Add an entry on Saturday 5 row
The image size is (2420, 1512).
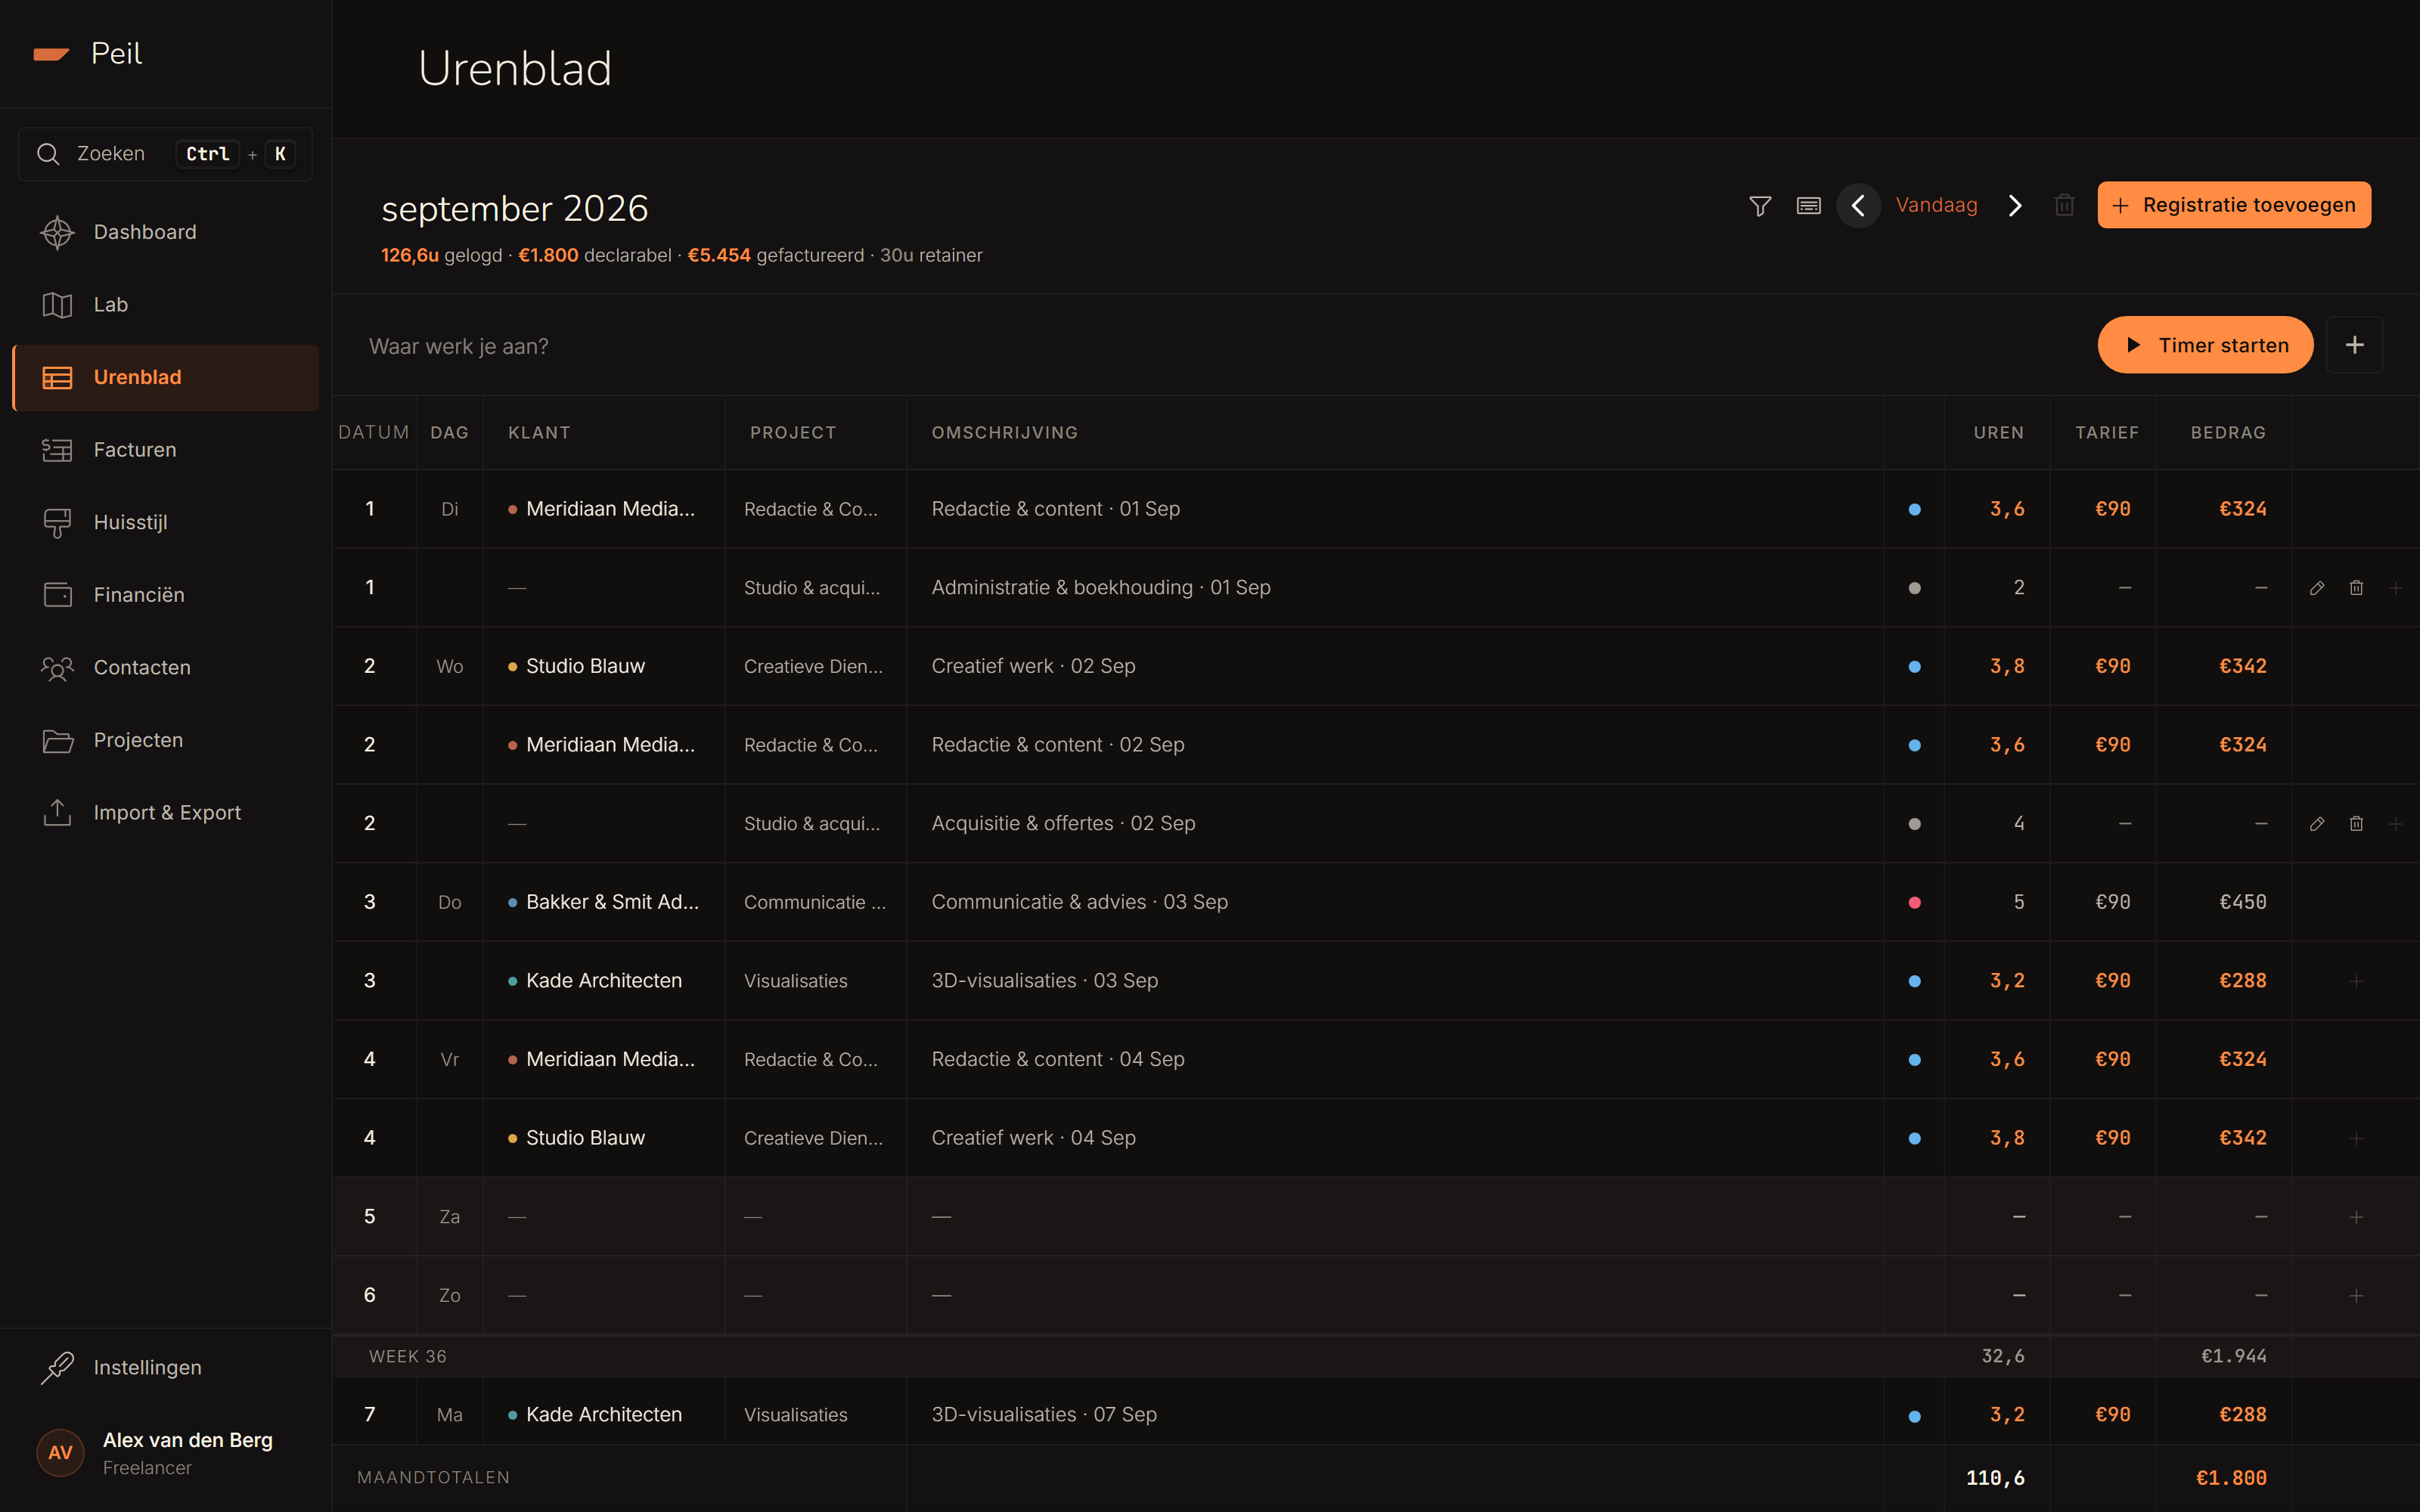[2356, 1217]
